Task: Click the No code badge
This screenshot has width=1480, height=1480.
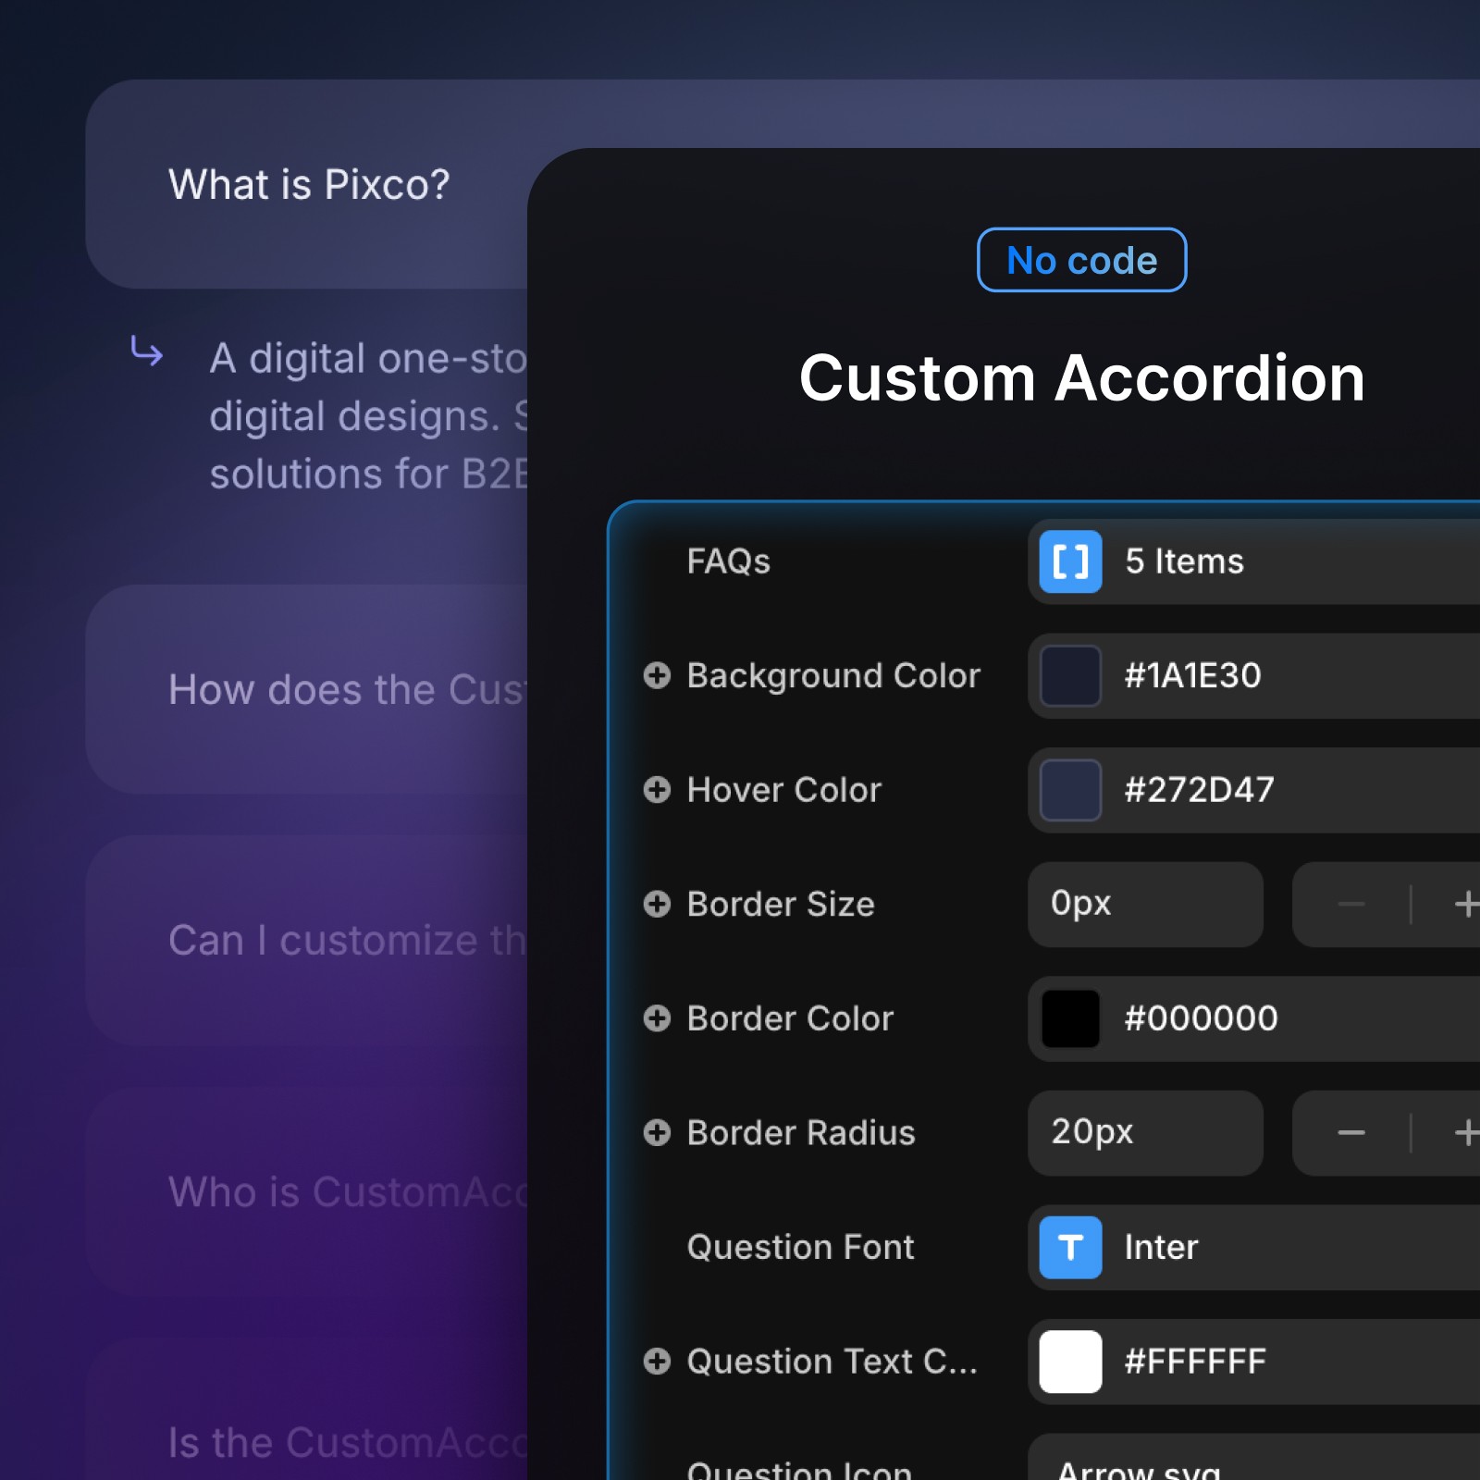Action: tap(1081, 260)
